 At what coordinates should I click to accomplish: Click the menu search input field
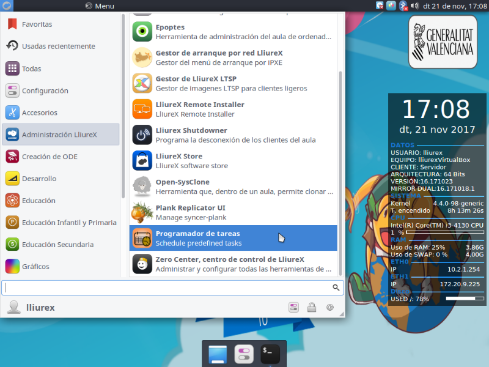[x=172, y=287]
